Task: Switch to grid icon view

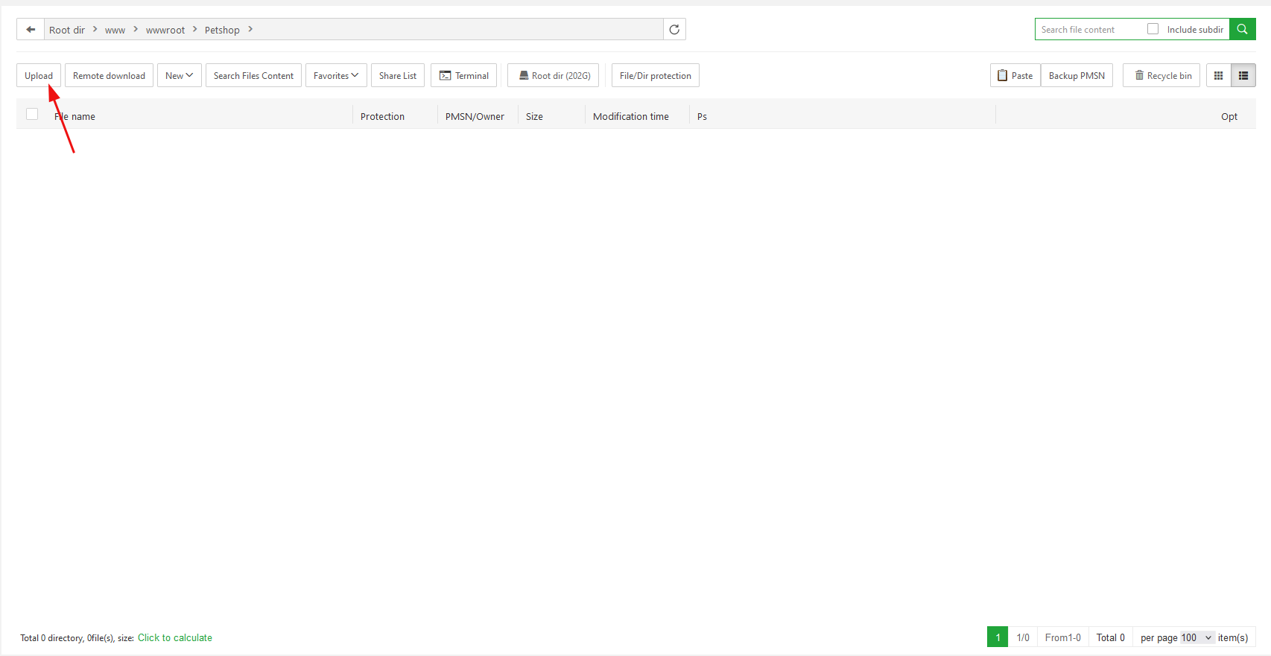Action: [x=1219, y=76]
